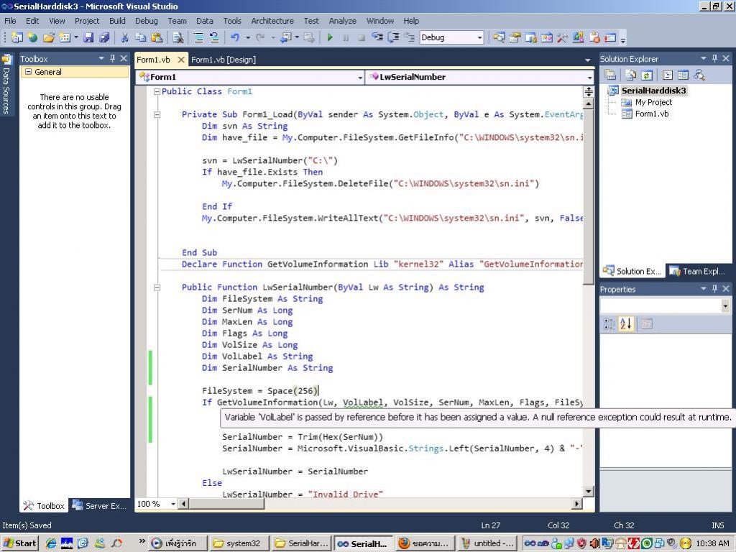736x552 pixels.
Task: Click the Windows Start button
Action: (x=20, y=543)
